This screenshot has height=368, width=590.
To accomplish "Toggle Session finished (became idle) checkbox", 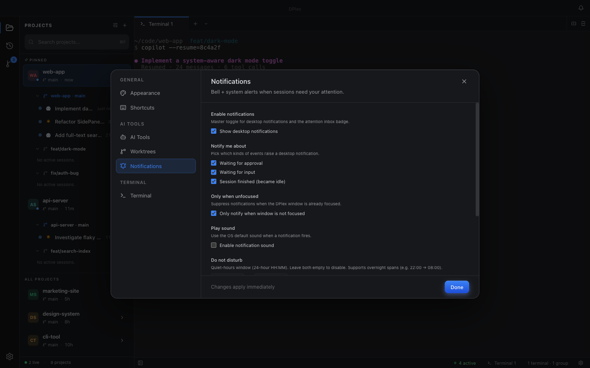I will pos(213,182).
